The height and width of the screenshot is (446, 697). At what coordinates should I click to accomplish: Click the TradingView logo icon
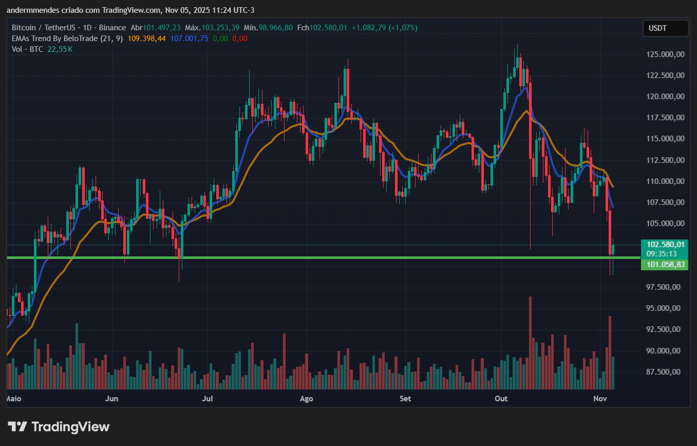pyautogui.click(x=17, y=426)
